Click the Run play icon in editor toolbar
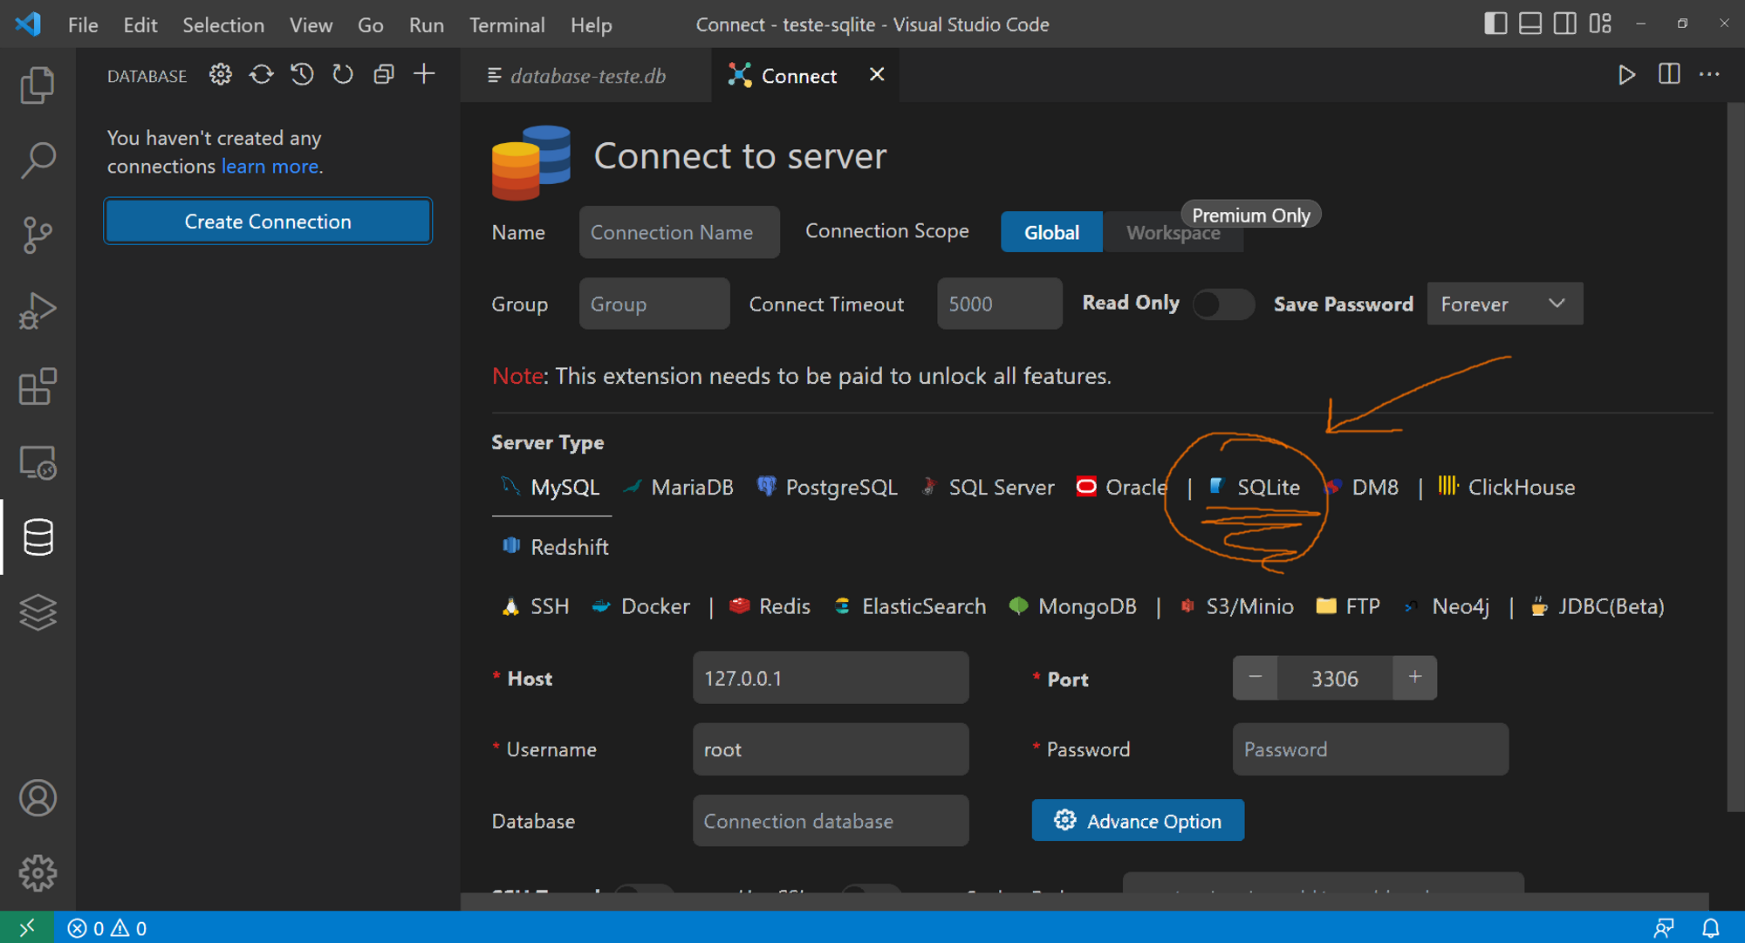 pyautogui.click(x=1626, y=75)
